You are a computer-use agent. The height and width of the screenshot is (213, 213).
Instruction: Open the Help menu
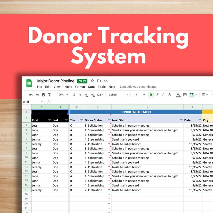(x=112, y=87)
